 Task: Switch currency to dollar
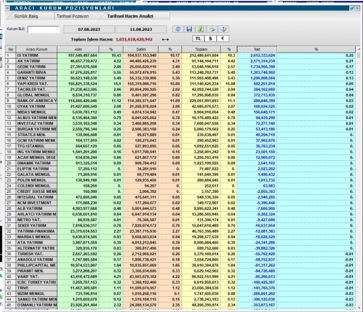coord(210,39)
